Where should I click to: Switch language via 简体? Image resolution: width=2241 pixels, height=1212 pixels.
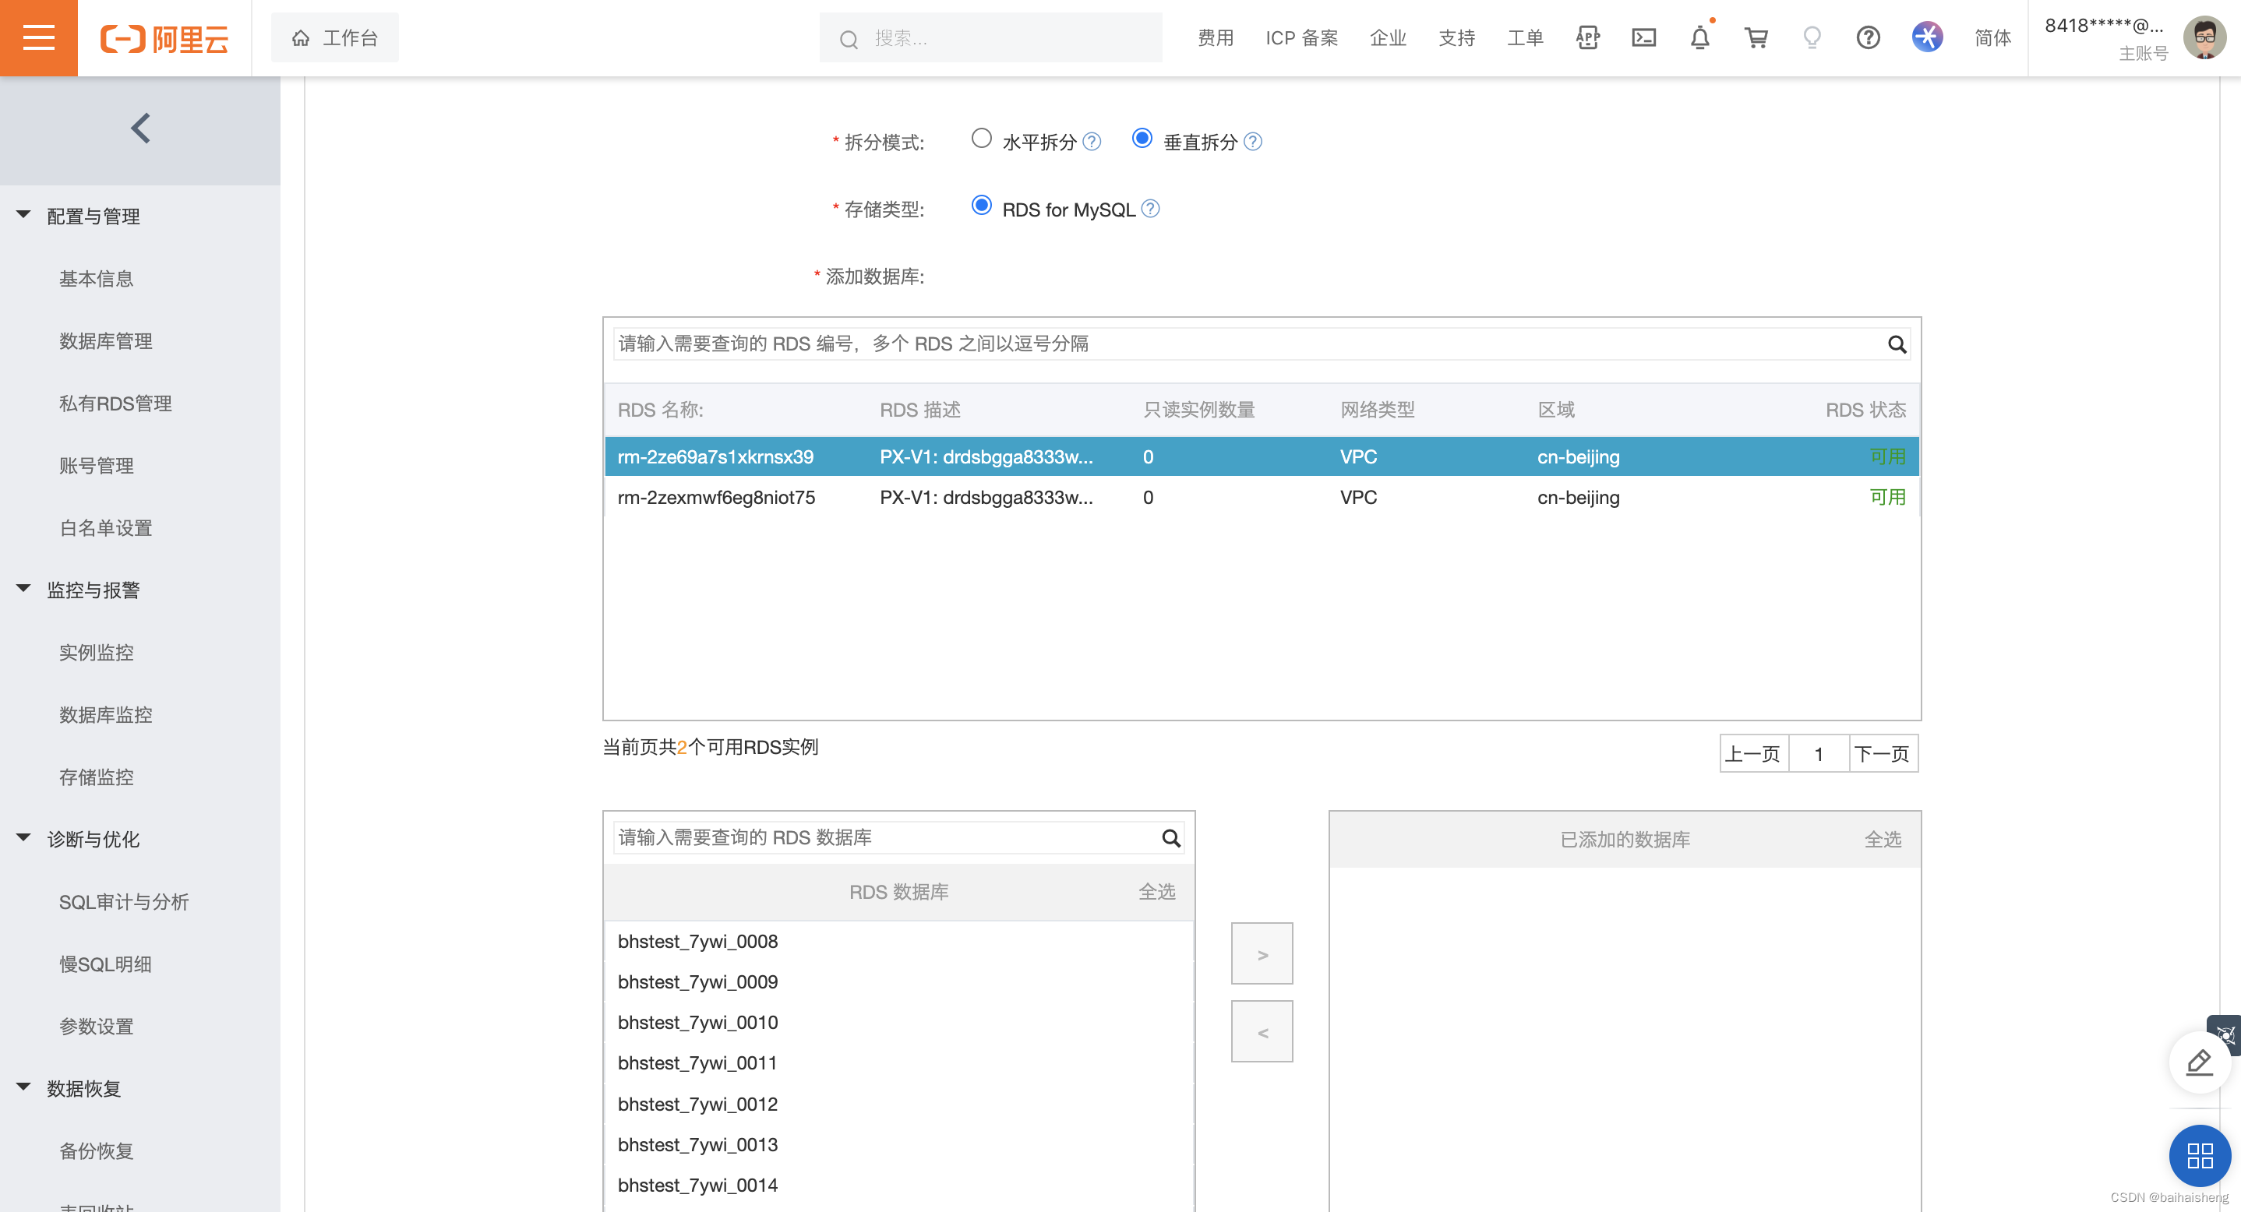coord(1992,37)
